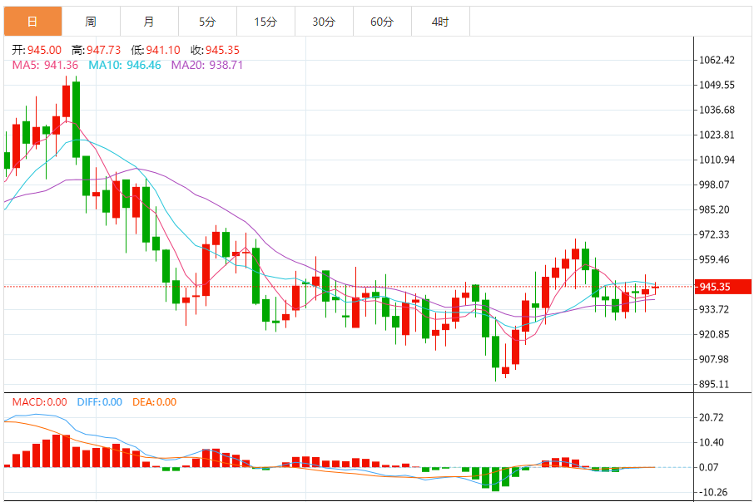Click the MA10: 946.46 indicator label
Screen dimensions: 754x502
[125, 66]
